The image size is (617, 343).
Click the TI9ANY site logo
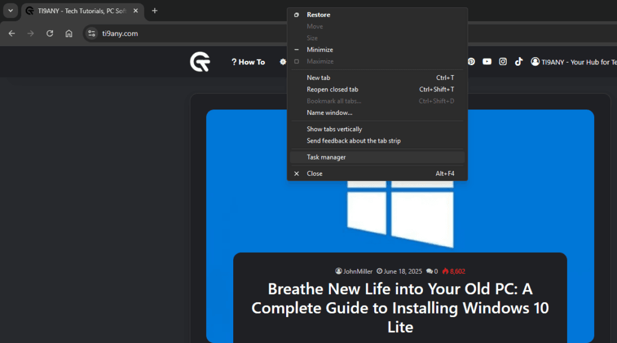[x=199, y=62]
